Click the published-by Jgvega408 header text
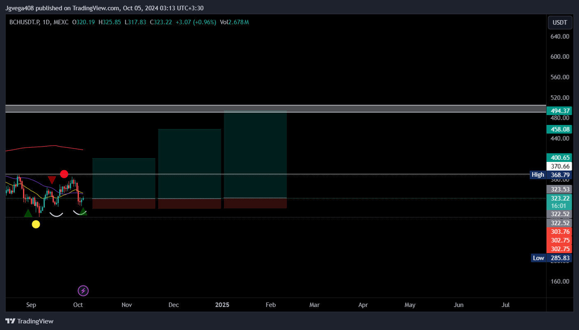 [x=104, y=8]
